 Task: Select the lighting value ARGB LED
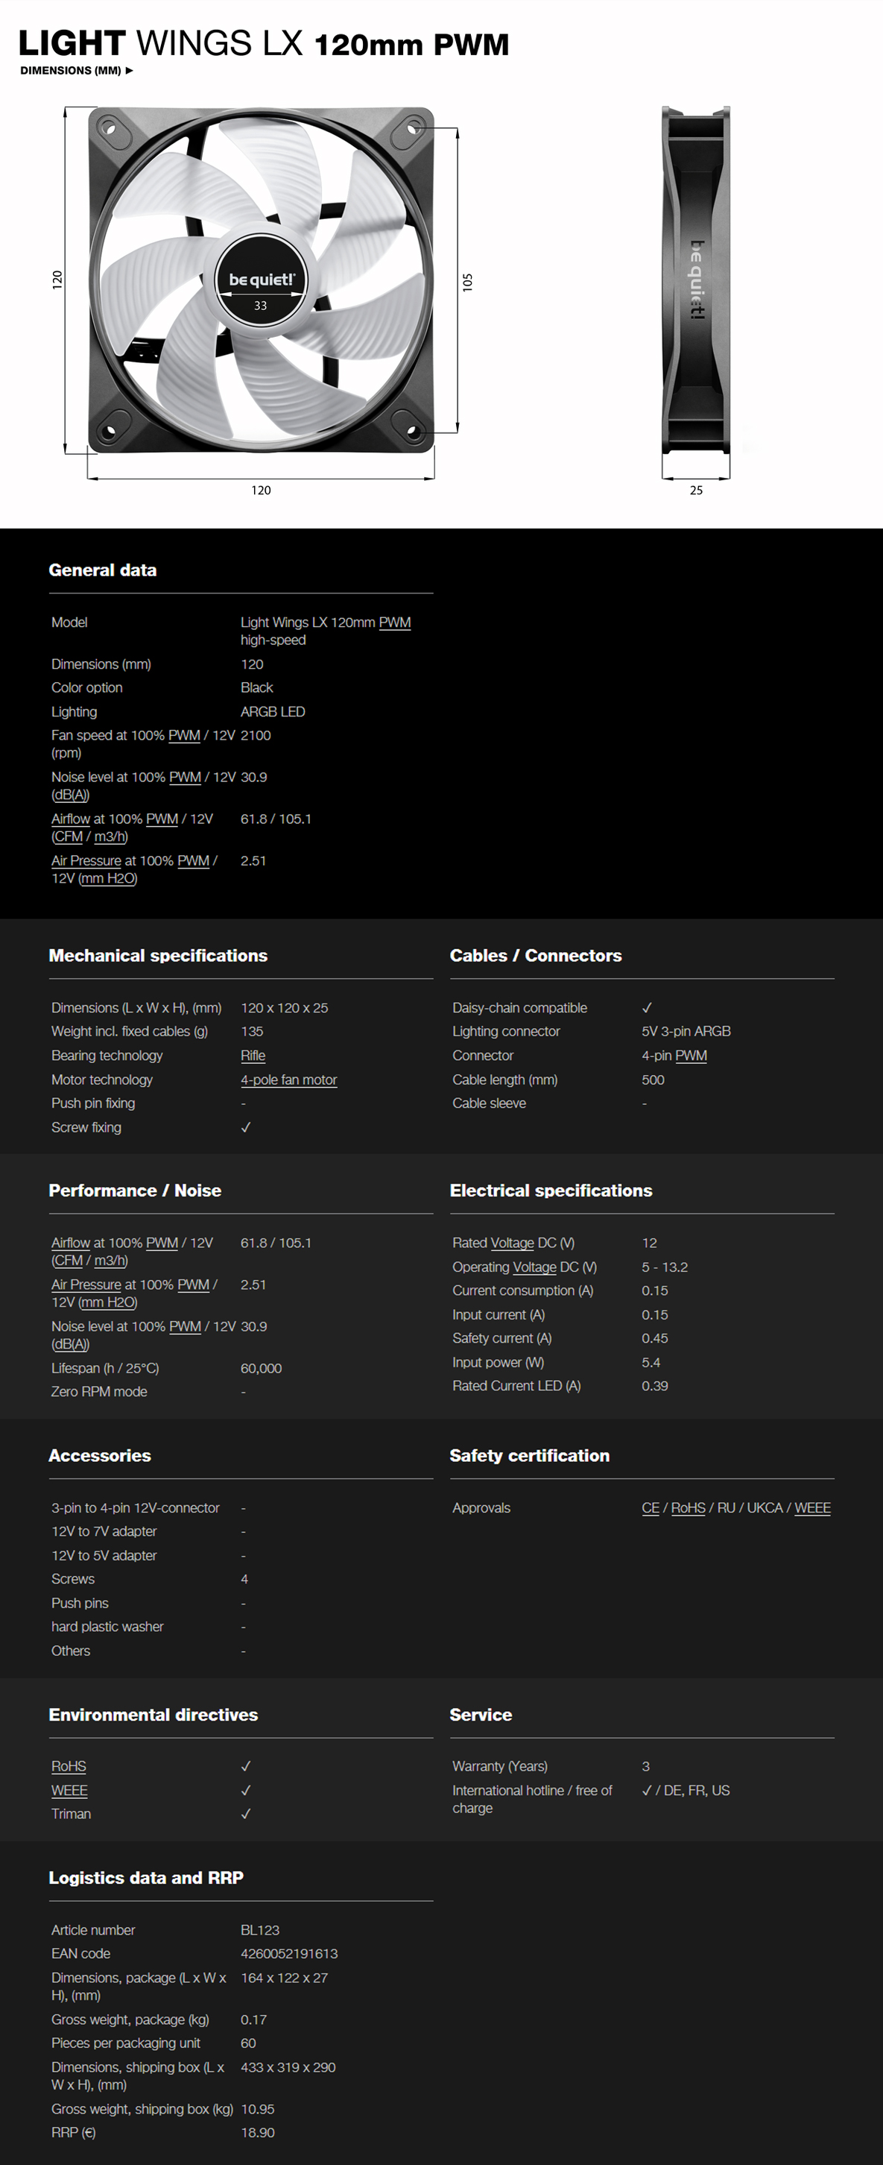[273, 712]
